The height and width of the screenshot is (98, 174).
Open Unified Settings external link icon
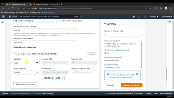click(x=53, y=94)
